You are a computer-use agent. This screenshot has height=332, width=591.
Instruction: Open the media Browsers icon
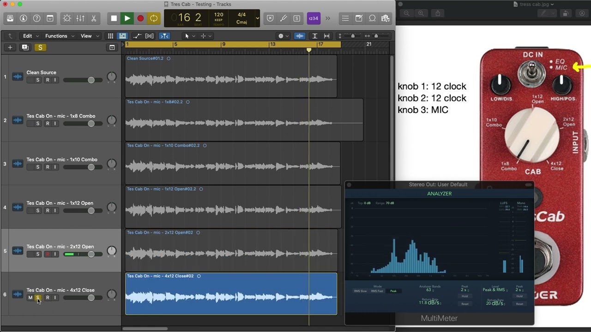coord(386,18)
